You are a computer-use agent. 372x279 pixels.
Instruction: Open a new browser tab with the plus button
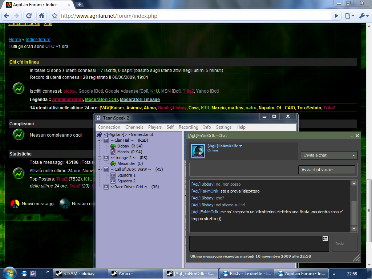click(80, 4)
